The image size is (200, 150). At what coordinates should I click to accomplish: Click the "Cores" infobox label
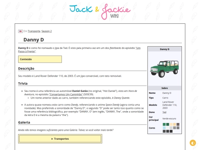click(152, 128)
